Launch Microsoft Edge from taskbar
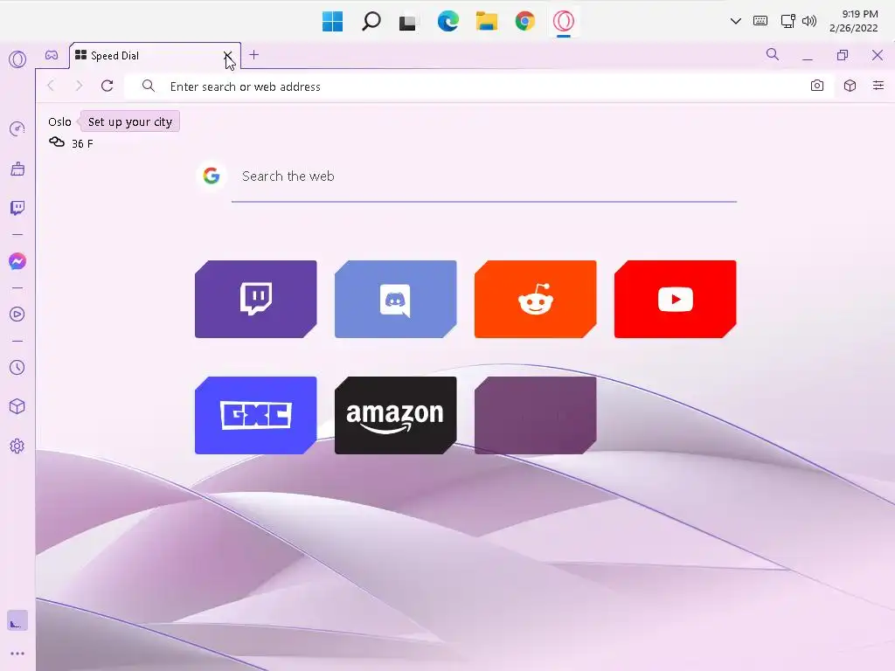The height and width of the screenshot is (671, 895). point(448,22)
